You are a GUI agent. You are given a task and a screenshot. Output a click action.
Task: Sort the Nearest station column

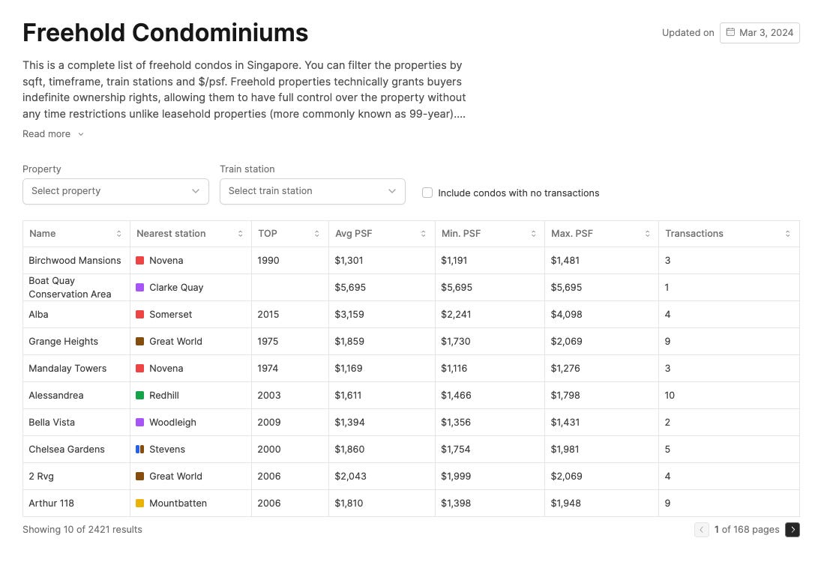(x=240, y=233)
